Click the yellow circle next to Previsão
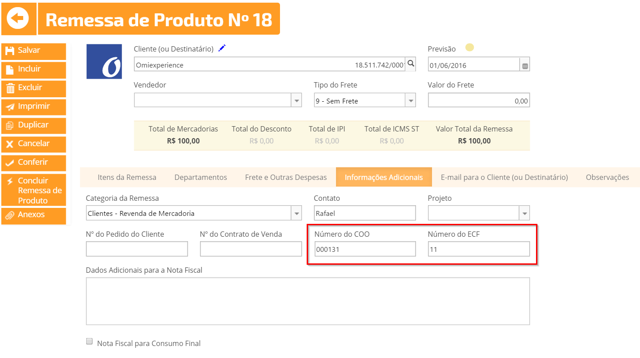This screenshot has height=358, width=640. (469, 48)
